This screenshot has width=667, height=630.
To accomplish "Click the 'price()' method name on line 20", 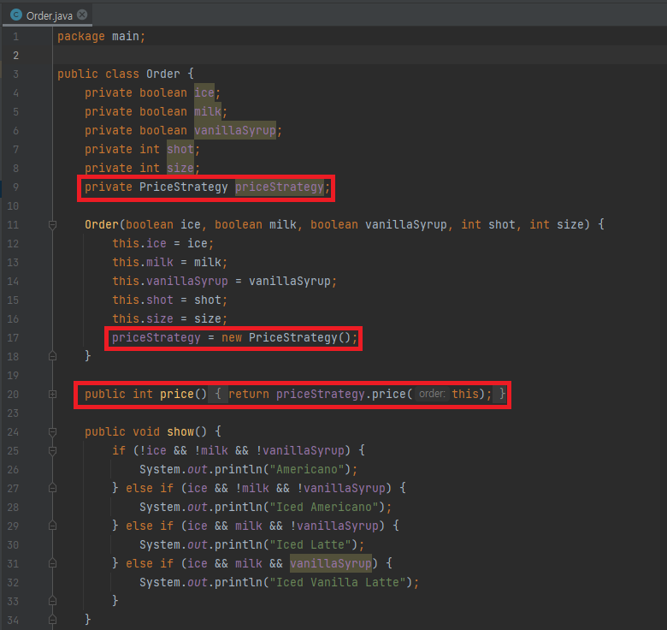I will (x=183, y=394).
